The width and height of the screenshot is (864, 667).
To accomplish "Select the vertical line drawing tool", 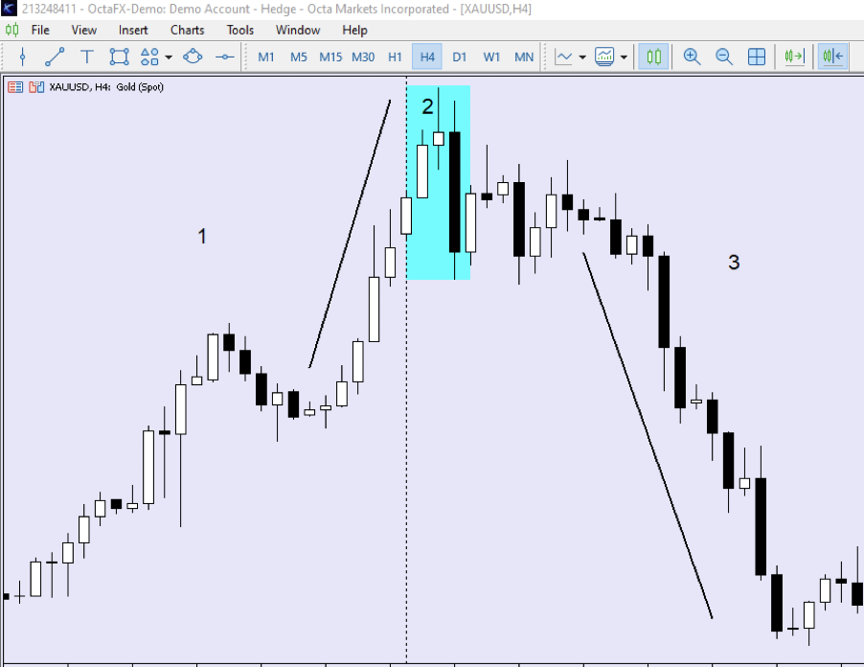I will 23,57.
